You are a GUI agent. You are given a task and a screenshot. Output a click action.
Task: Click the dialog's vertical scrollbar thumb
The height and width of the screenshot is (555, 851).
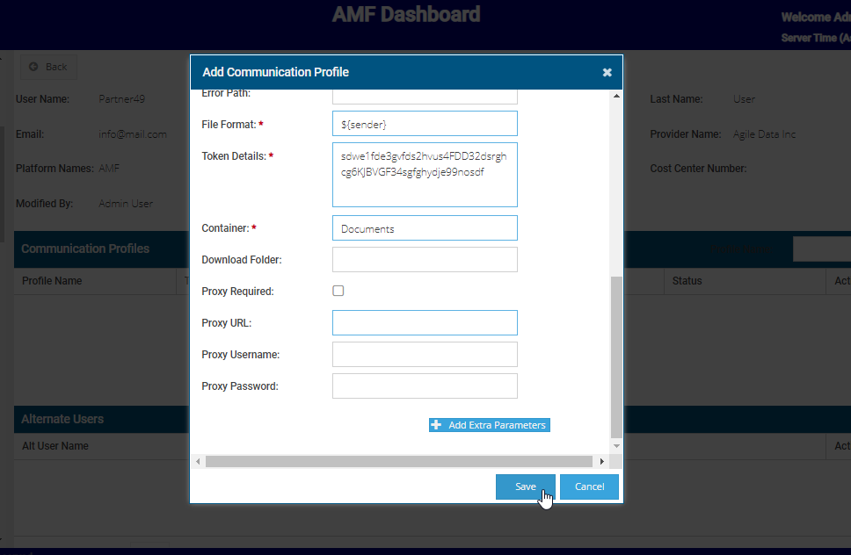tap(616, 356)
